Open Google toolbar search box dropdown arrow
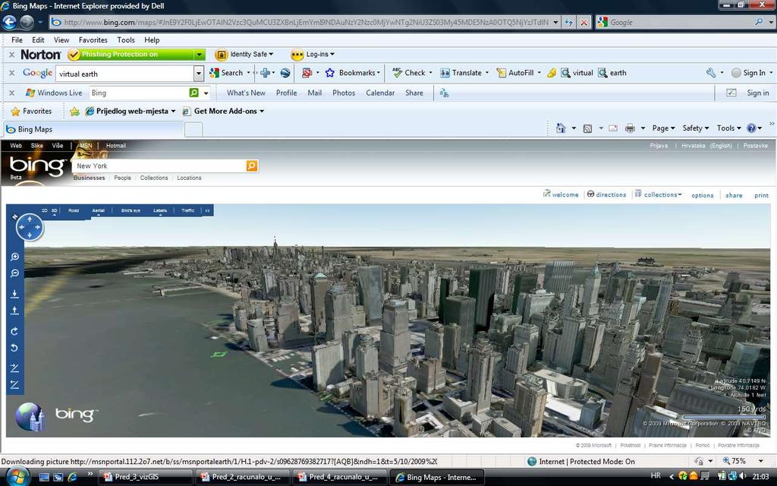The image size is (777, 486). (199, 74)
